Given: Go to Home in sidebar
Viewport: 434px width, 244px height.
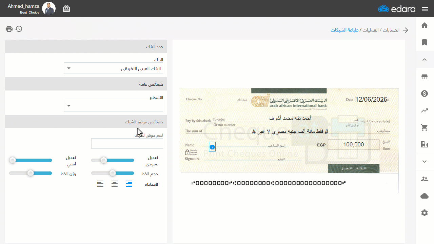Looking at the screenshot, I should (425, 25).
